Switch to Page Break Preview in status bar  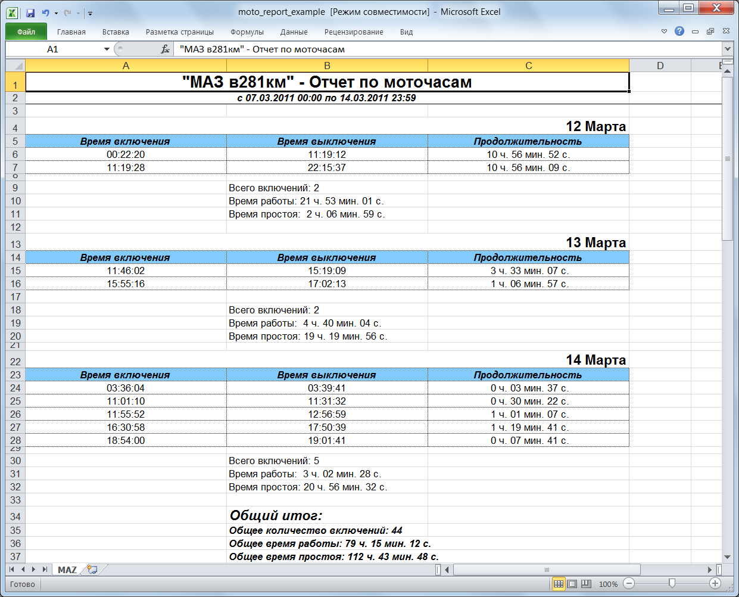[x=586, y=584]
